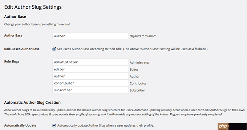Focus the subscriber role slug input
247x130 pixels.
coord(90,90)
